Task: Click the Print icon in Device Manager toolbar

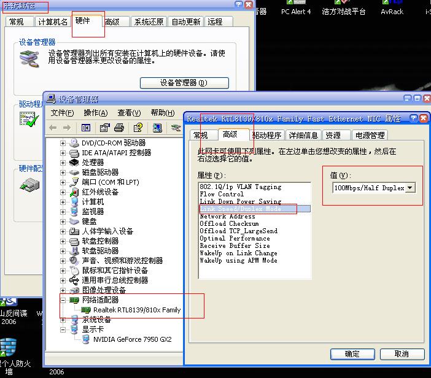Action: click(x=119, y=128)
